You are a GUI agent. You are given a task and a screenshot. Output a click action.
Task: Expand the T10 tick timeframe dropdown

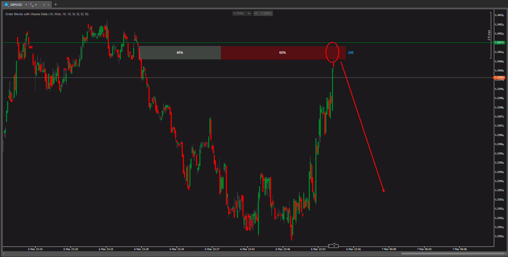pyautogui.click(x=36, y=5)
